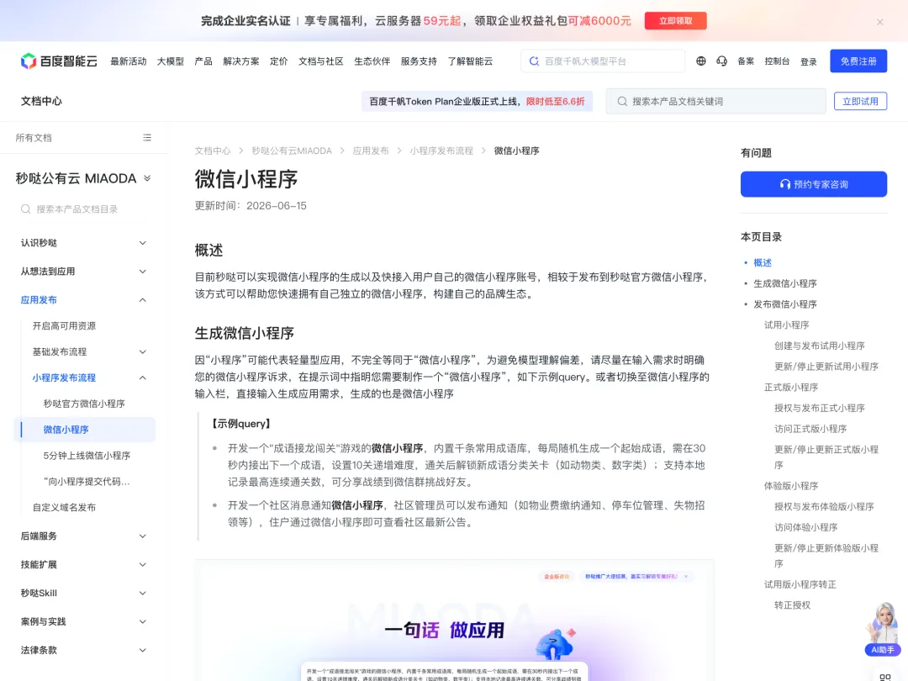The image size is (908, 681).
Task: Open the 备案 link
Action: pos(745,61)
